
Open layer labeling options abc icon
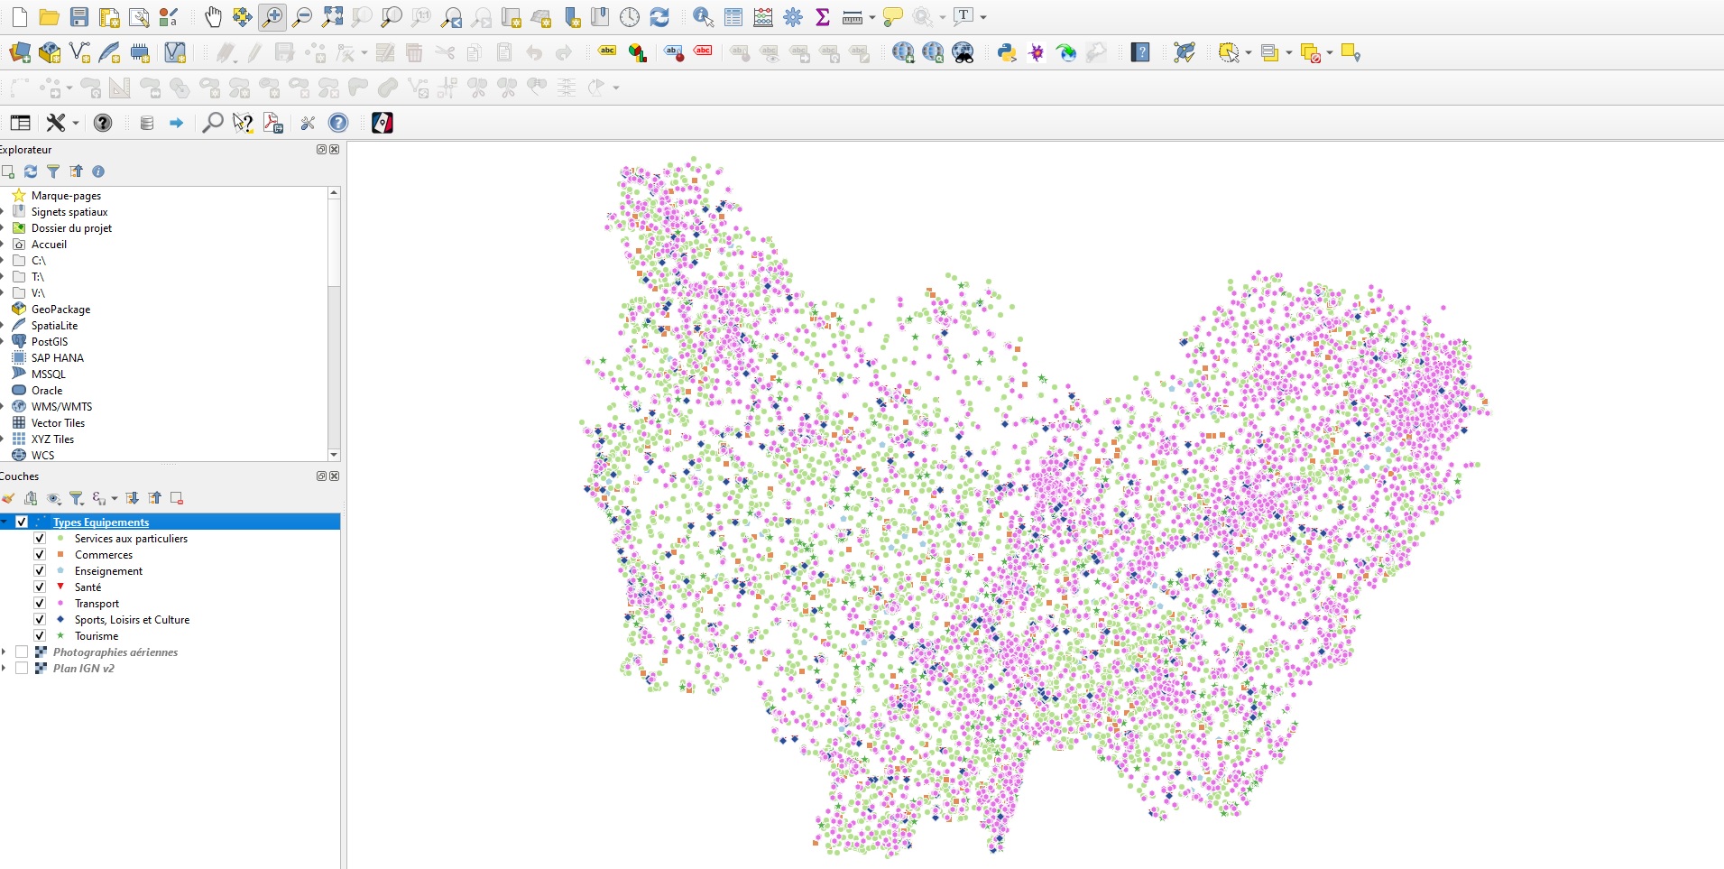pyautogui.click(x=607, y=52)
